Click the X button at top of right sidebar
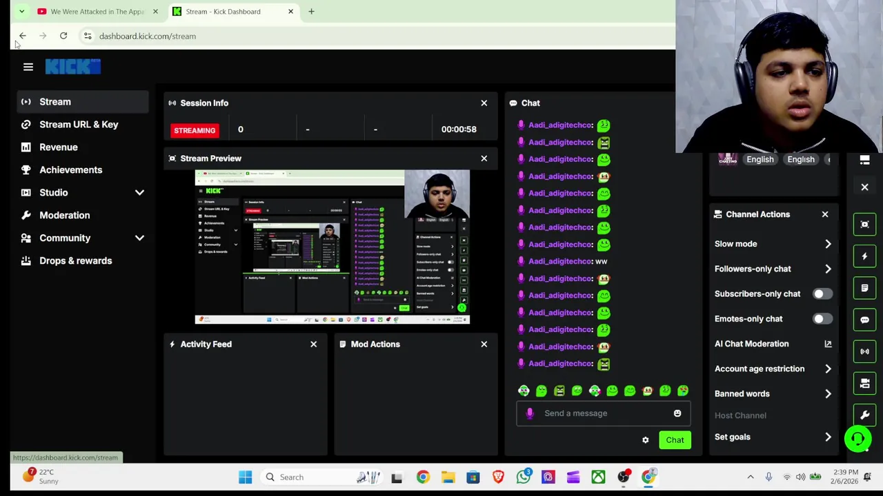This screenshot has width=883, height=496. pos(864,187)
